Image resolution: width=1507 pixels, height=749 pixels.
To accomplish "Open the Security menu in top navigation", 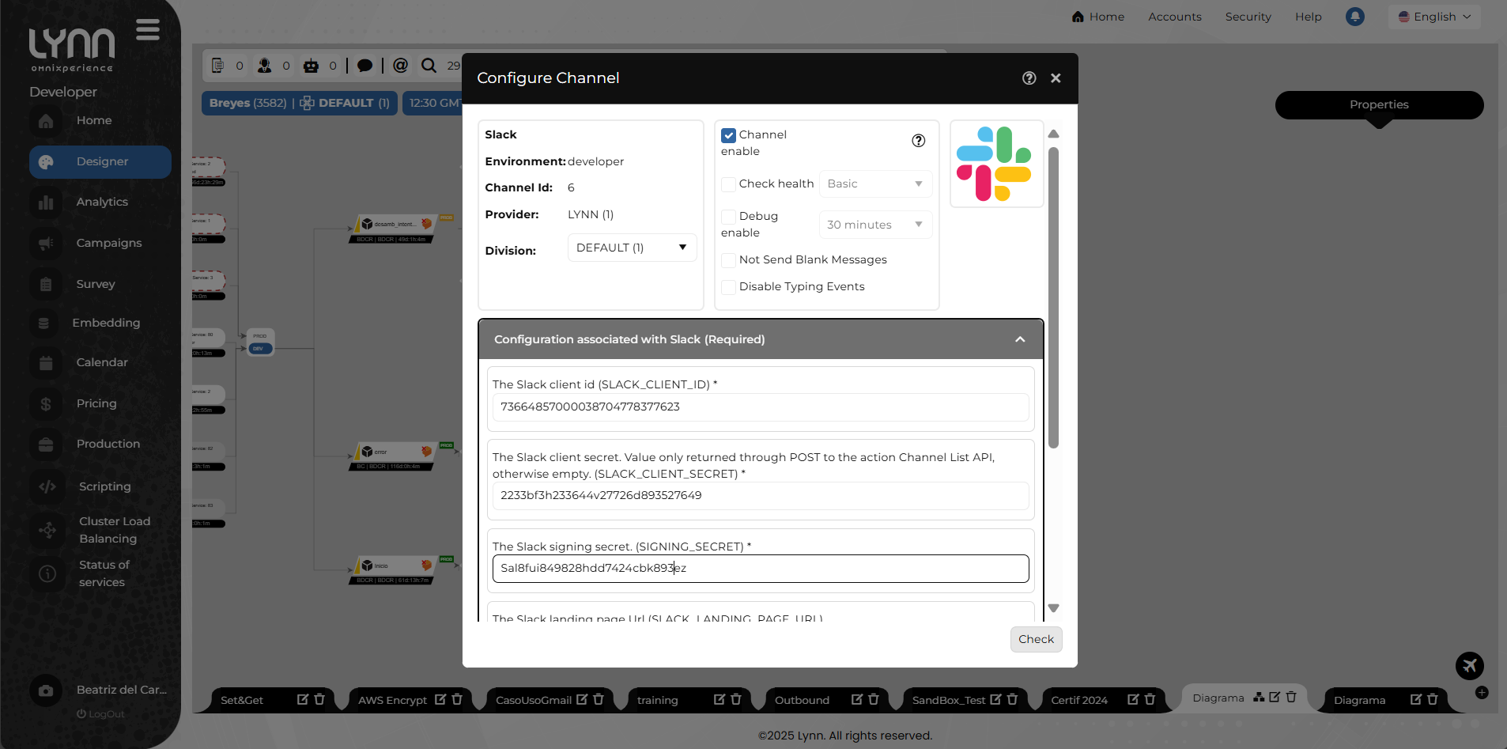I will [1248, 17].
